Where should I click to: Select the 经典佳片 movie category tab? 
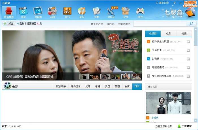pyautogui.click(x=76, y=86)
